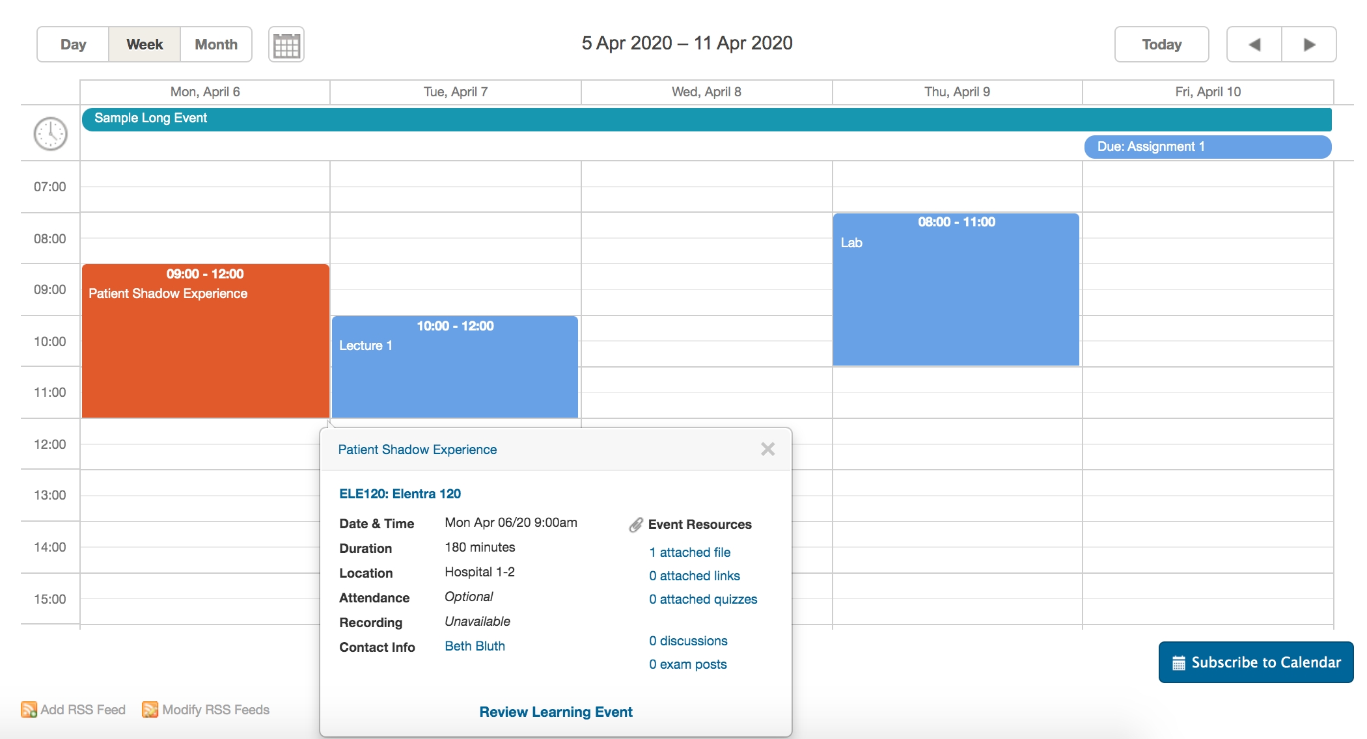Click the paperclip Event Resources icon
1367x739 pixels.
[636, 525]
